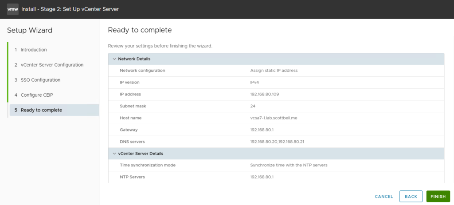This screenshot has height=205, width=454.
Task: Open vCenter Server Configuration step
Action: point(51,65)
